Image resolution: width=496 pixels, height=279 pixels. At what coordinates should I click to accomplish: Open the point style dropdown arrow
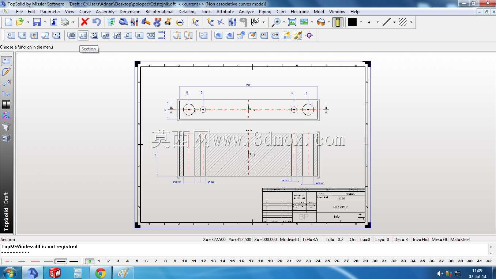pos(377,22)
